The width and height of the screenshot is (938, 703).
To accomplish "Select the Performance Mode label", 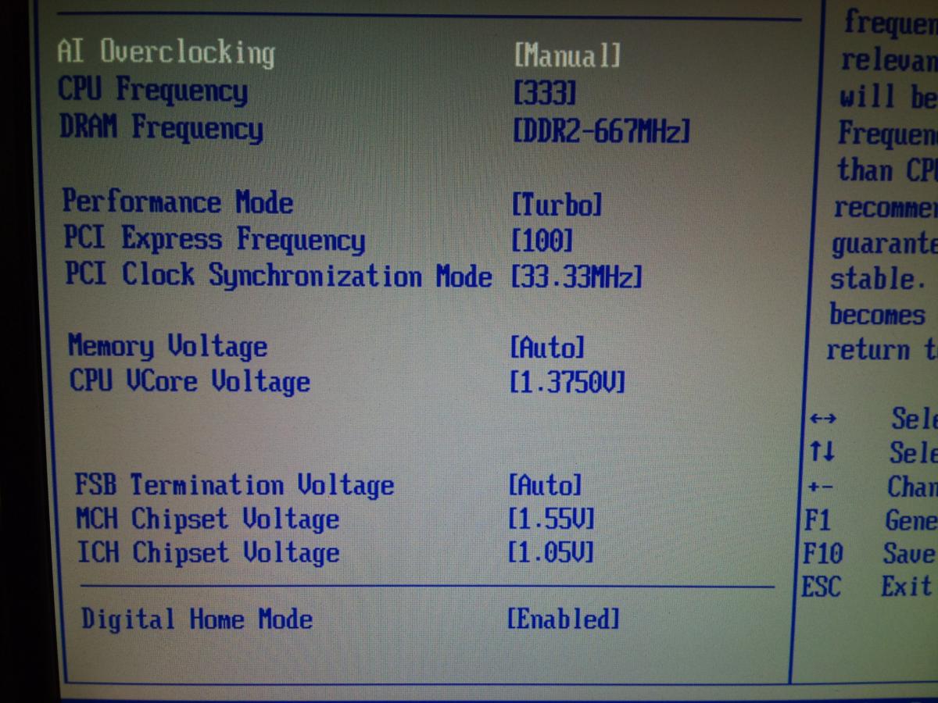I will (x=177, y=202).
